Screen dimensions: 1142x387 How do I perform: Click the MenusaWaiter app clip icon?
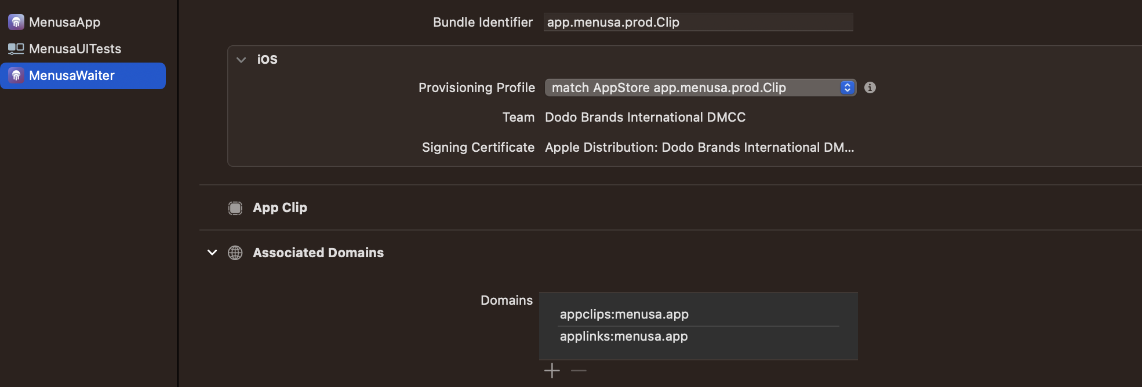click(16, 75)
